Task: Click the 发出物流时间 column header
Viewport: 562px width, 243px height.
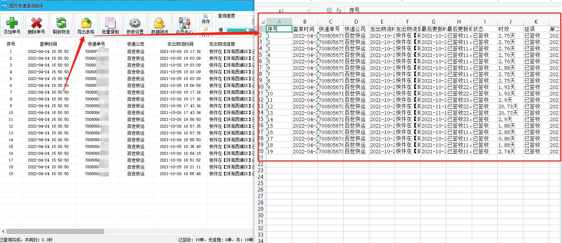Action: (180, 44)
